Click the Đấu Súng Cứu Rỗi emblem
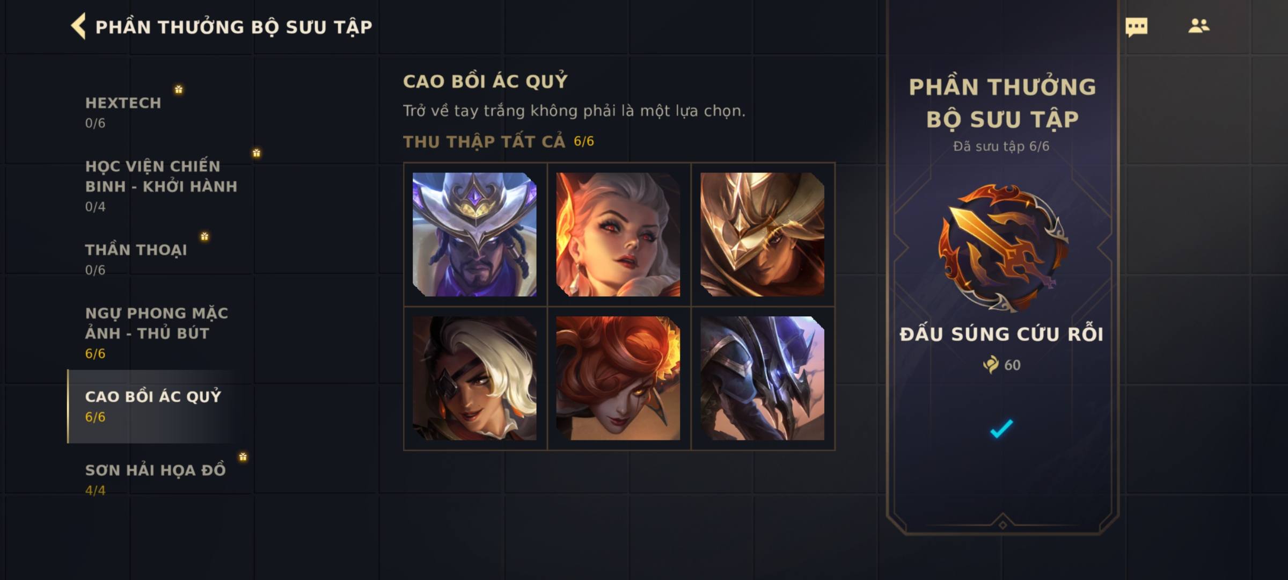 pos(1002,248)
